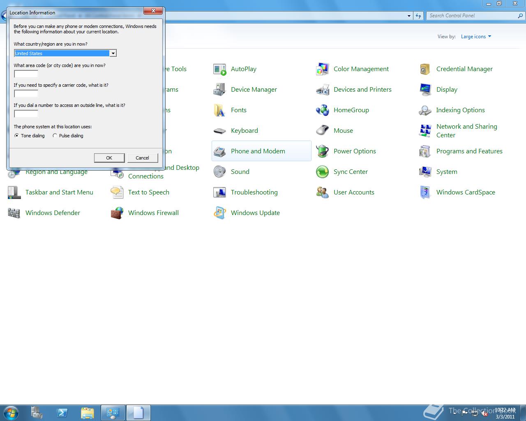Viewport: 526px width, 421px height.
Task: Launch PowerShell from the taskbar
Action: [x=62, y=413]
